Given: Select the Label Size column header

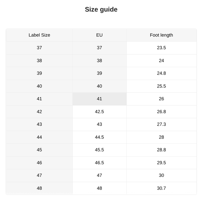Looking at the screenshot, I should click(x=39, y=35).
